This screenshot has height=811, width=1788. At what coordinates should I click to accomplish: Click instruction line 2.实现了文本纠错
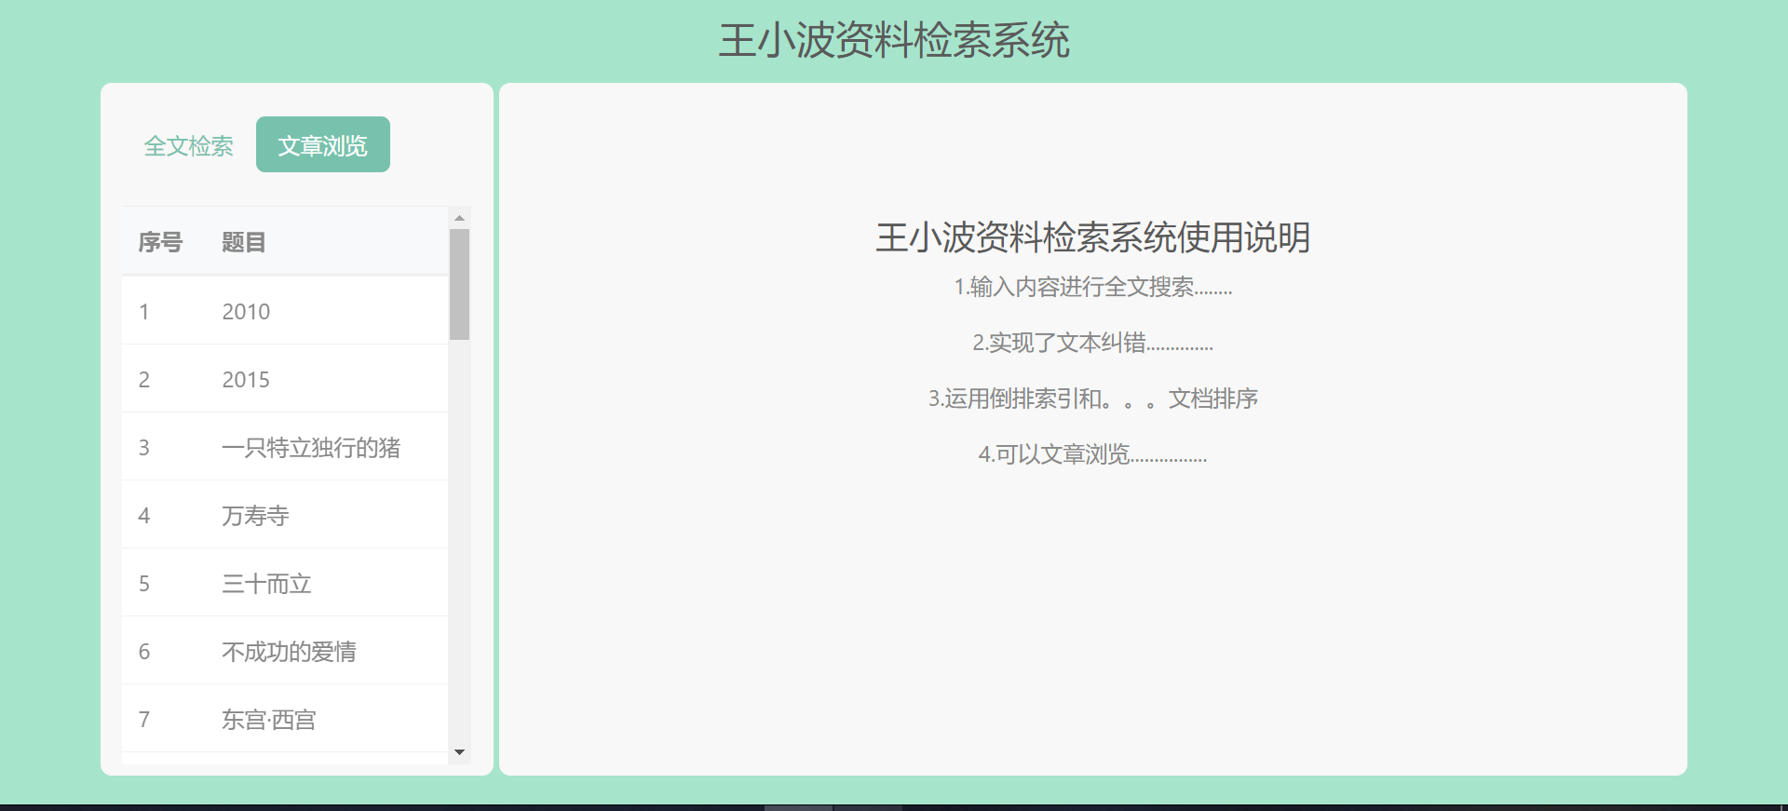pos(1093,343)
